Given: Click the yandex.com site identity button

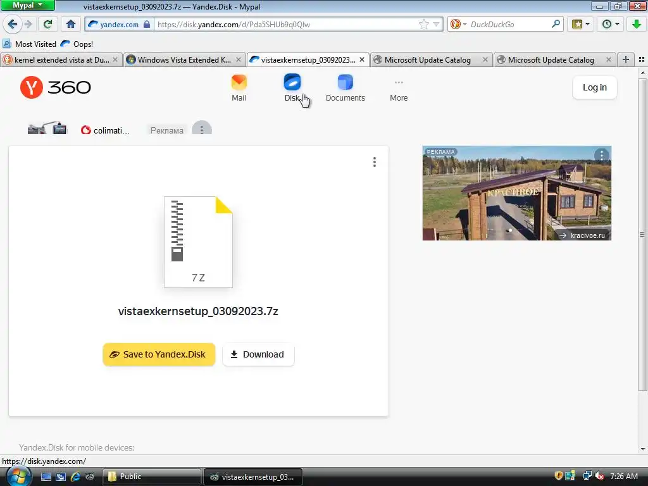Looking at the screenshot, I should [119, 25].
